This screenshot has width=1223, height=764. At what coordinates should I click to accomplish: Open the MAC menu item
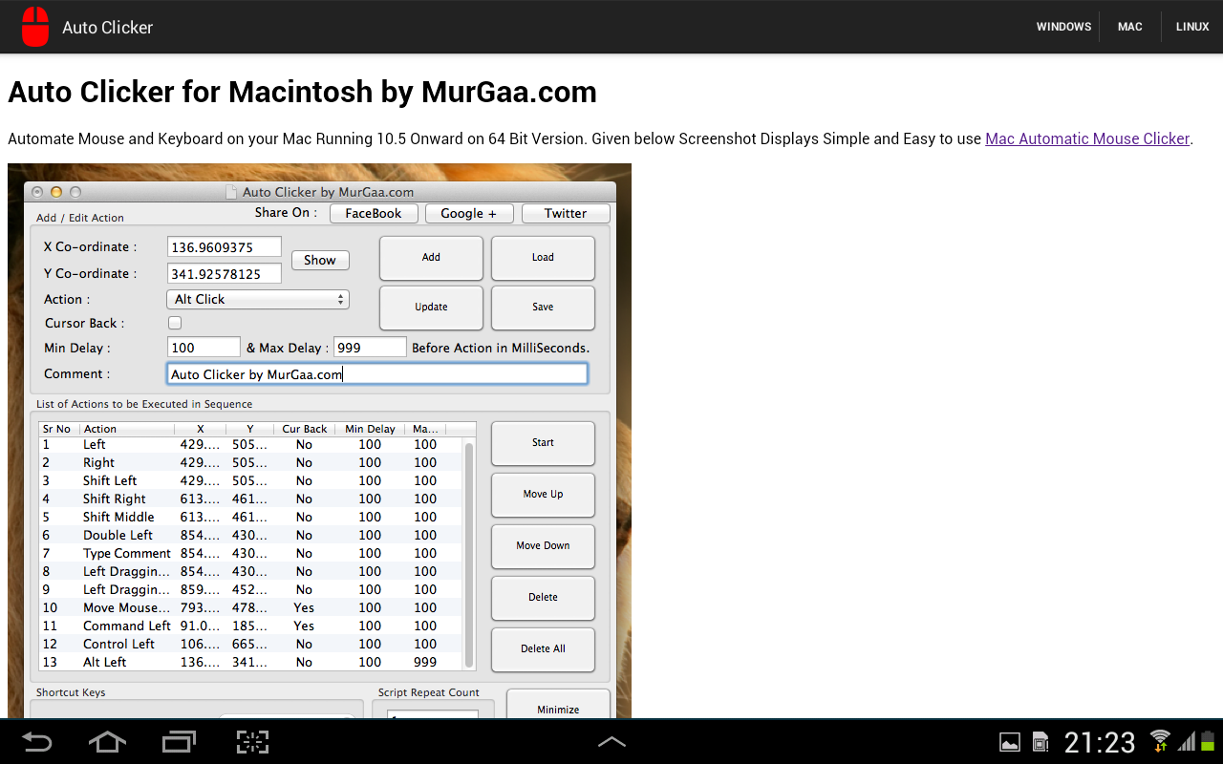point(1130,27)
